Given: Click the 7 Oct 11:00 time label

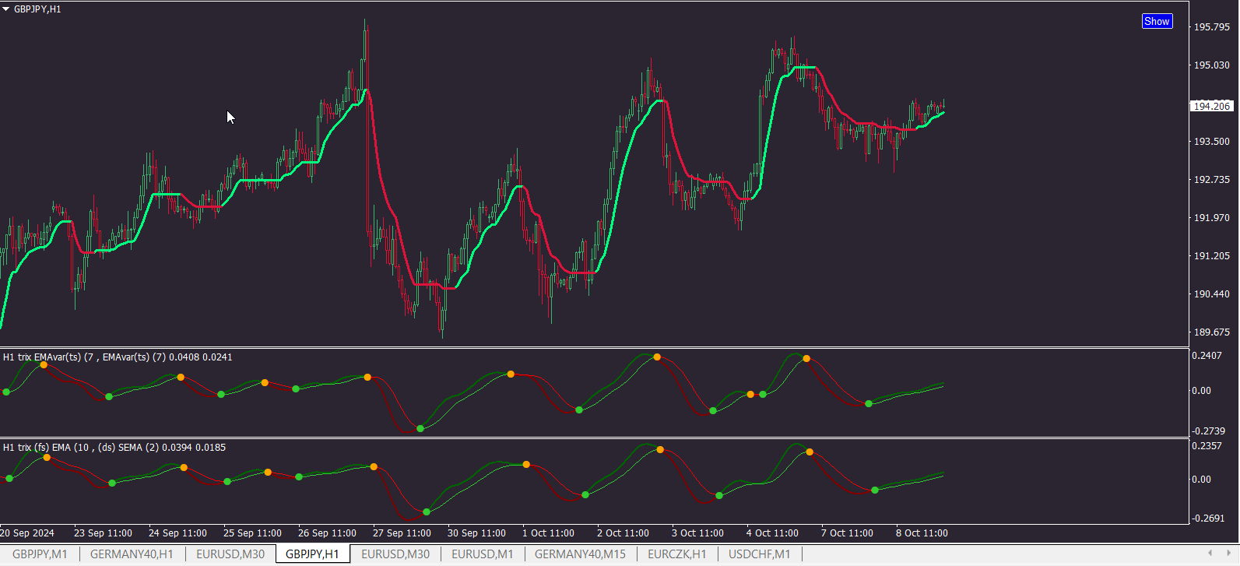Looking at the screenshot, I should pos(848,533).
